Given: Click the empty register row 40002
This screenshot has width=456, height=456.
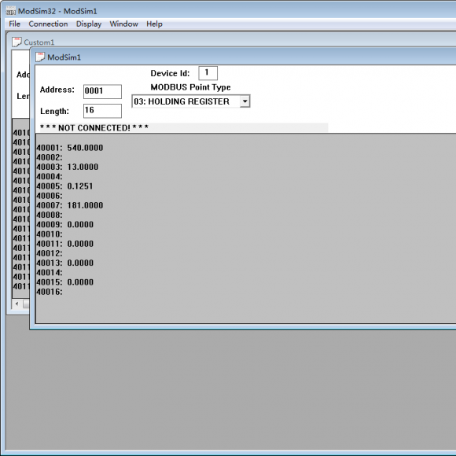Looking at the screenshot, I should point(50,157).
